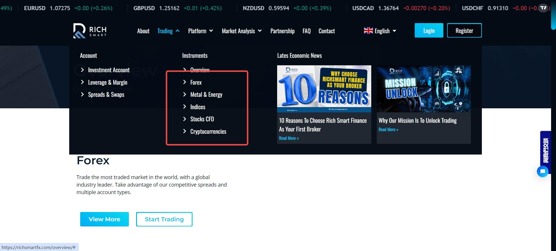
Task: Click the GBPUSD ticker quote
Action: click(178, 8)
